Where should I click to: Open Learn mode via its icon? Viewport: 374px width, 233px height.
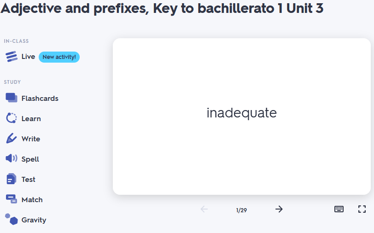pos(12,118)
